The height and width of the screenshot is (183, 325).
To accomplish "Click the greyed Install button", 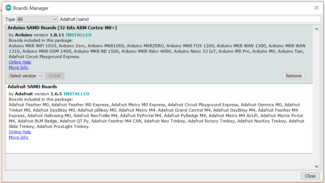I will coord(54,76).
